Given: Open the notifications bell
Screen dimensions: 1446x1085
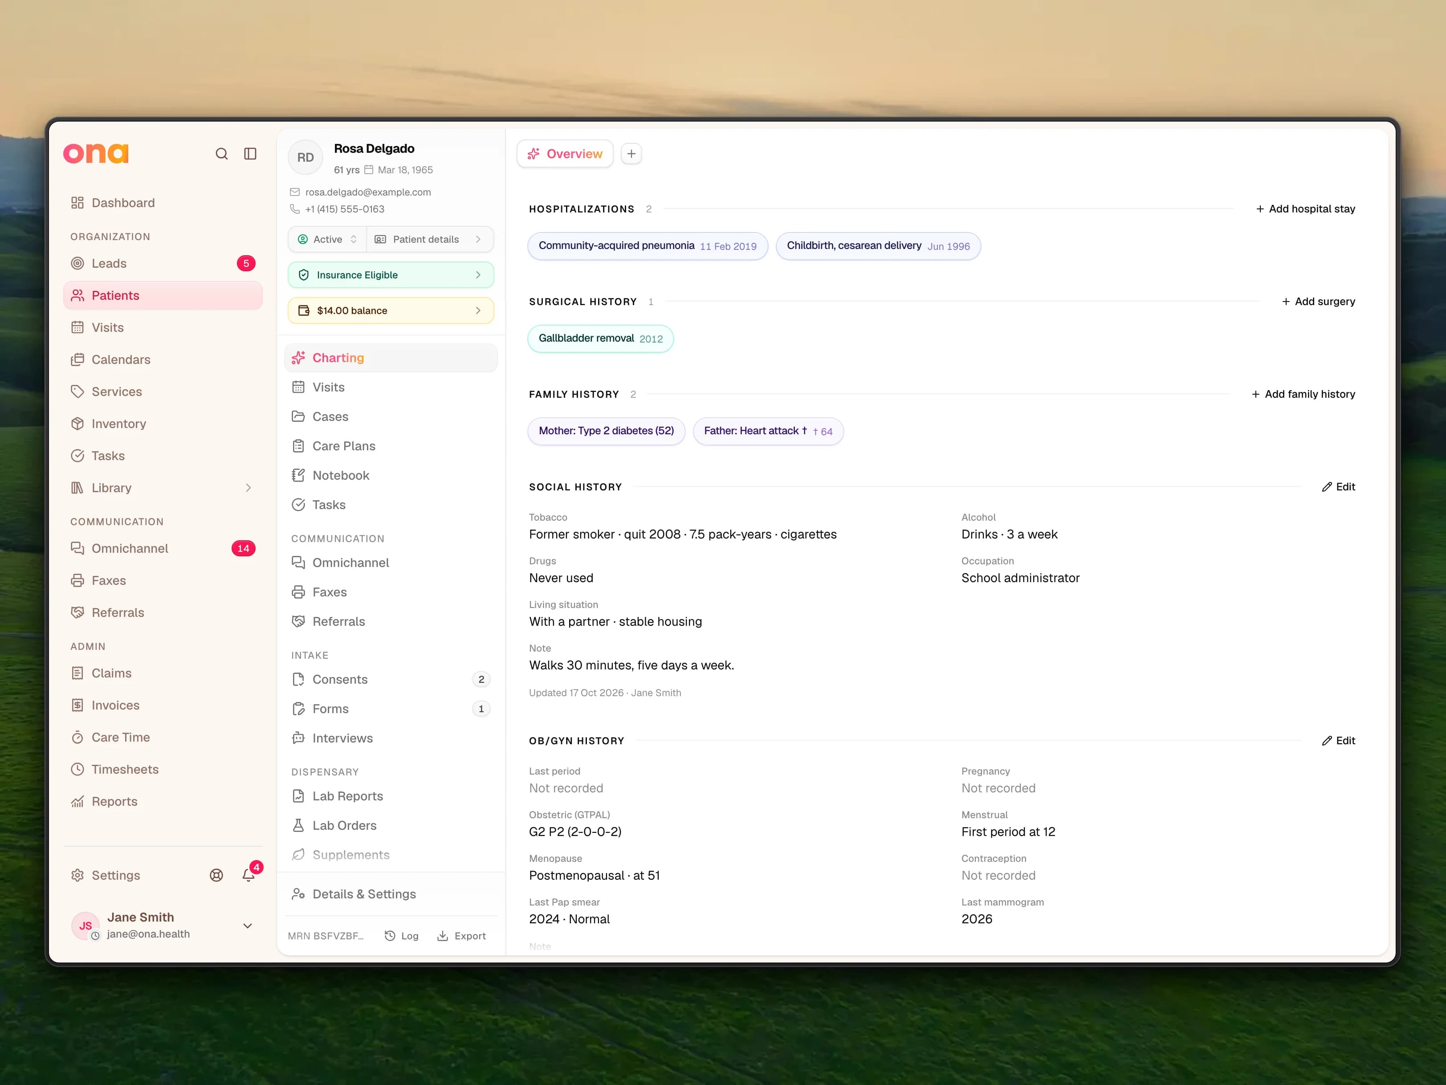Looking at the screenshot, I should tap(248, 875).
